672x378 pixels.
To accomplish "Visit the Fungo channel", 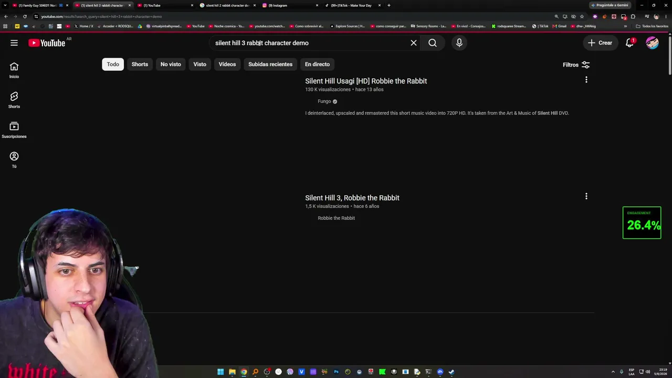I will (x=324, y=101).
